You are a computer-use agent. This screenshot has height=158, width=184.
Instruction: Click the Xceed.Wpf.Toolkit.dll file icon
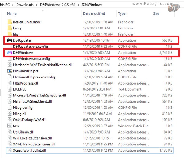(x=10, y=150)
